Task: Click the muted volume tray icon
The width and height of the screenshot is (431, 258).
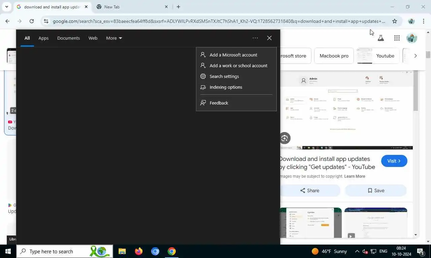Action: [365, 251]
